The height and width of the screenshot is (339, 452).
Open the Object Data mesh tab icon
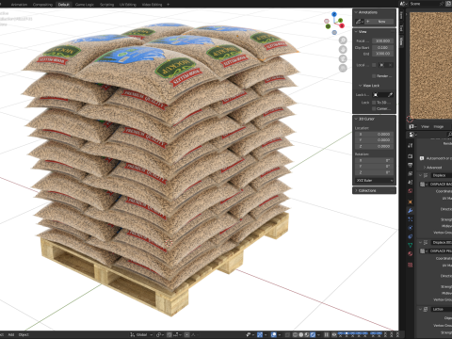click(410, 245)
